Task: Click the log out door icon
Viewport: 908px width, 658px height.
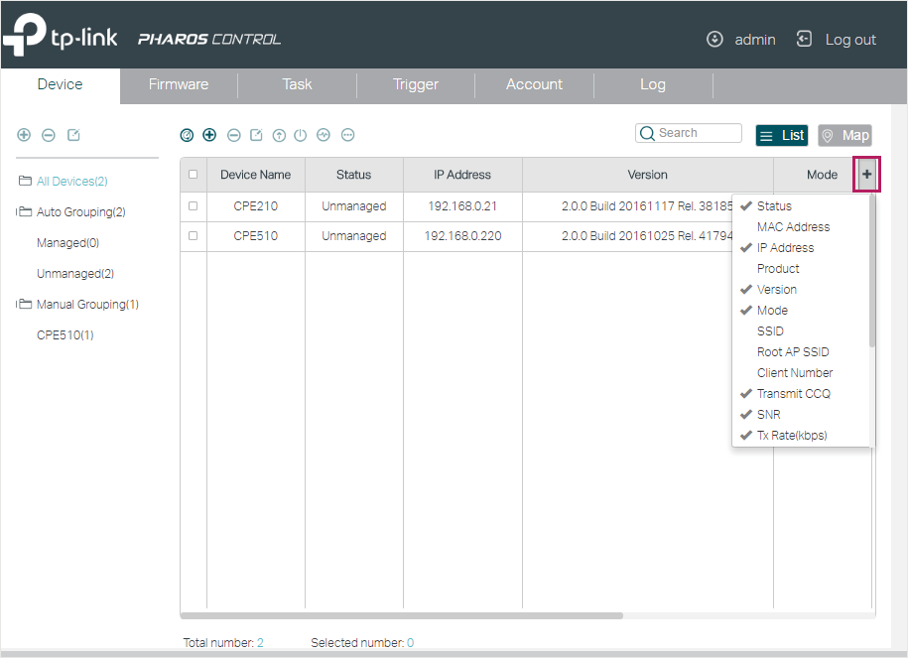Action: [x=804, y=39]
